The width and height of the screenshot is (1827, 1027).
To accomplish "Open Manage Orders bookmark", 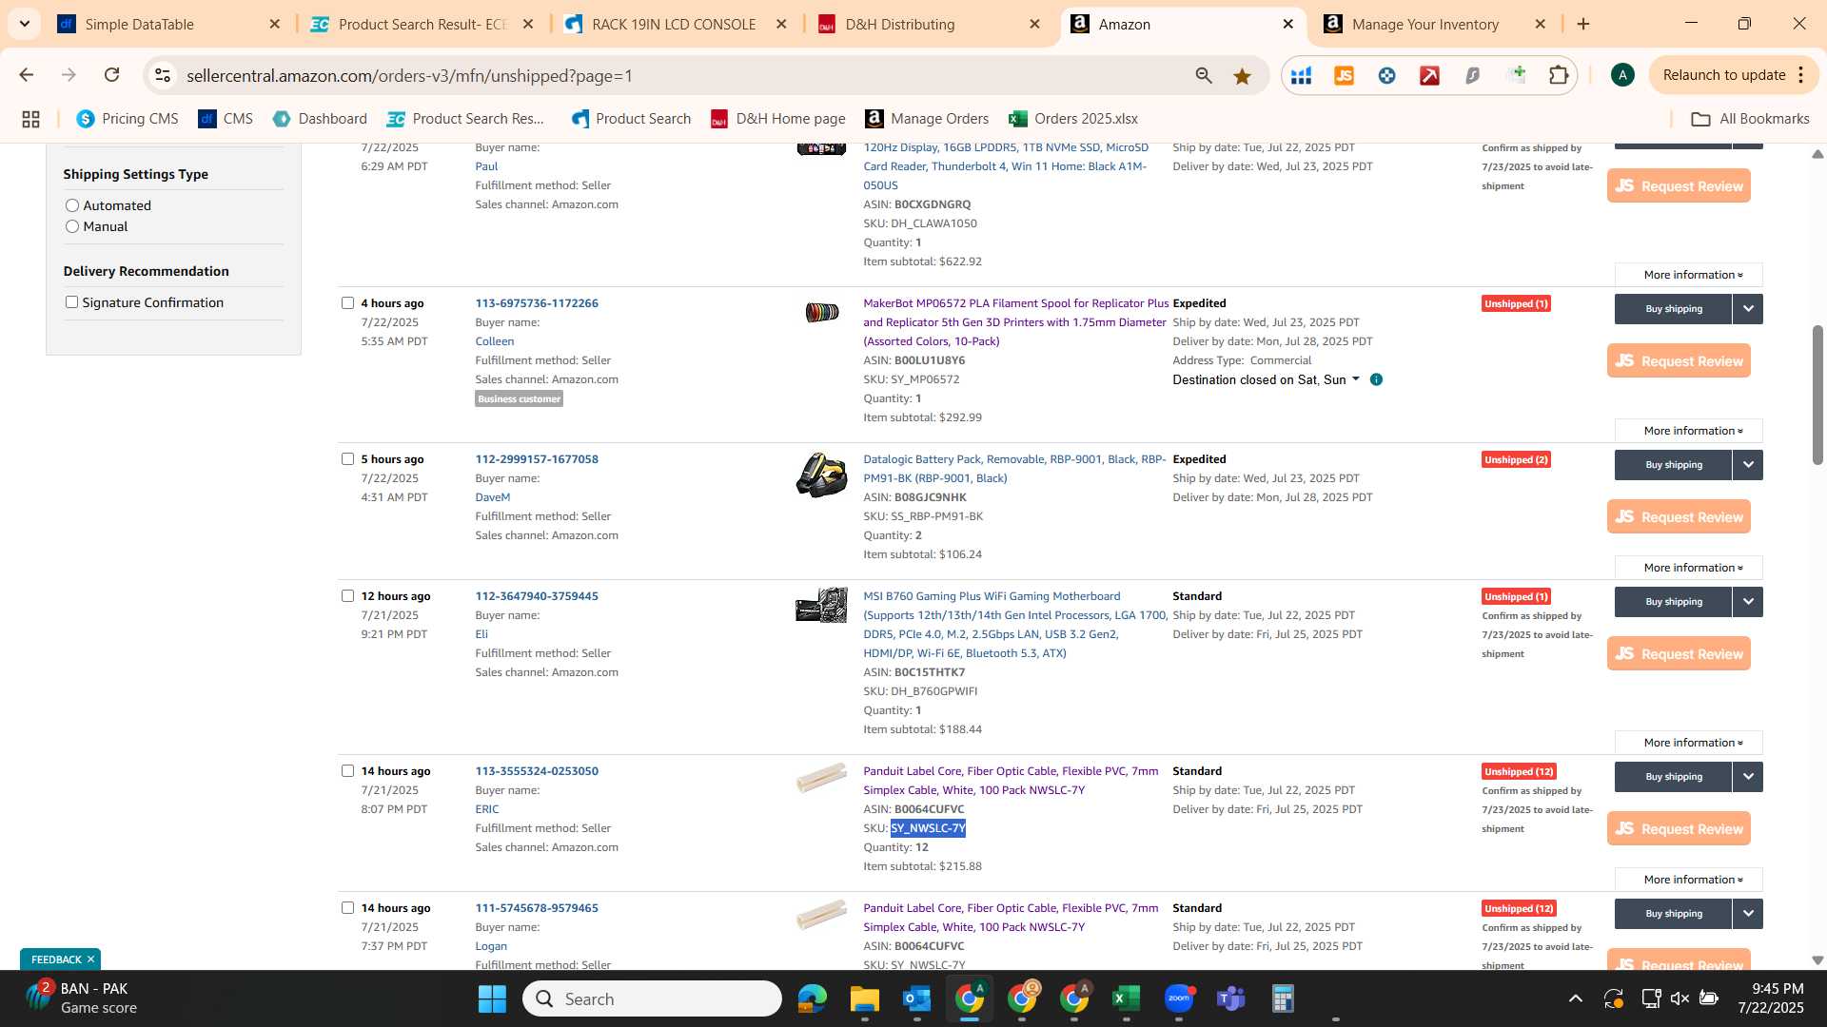I will 926,119.
